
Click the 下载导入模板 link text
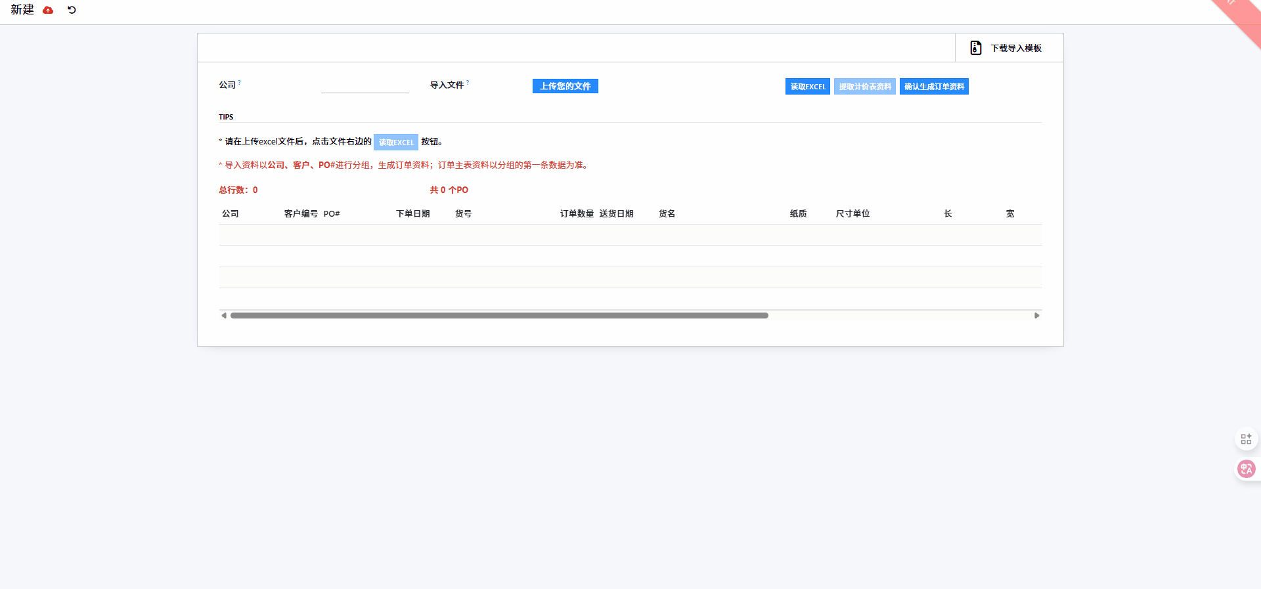coord(1016,49)
